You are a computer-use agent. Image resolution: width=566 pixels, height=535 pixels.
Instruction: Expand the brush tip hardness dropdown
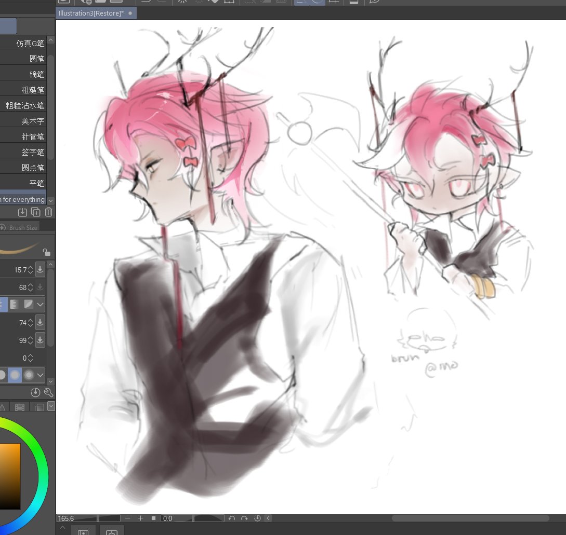40,375
